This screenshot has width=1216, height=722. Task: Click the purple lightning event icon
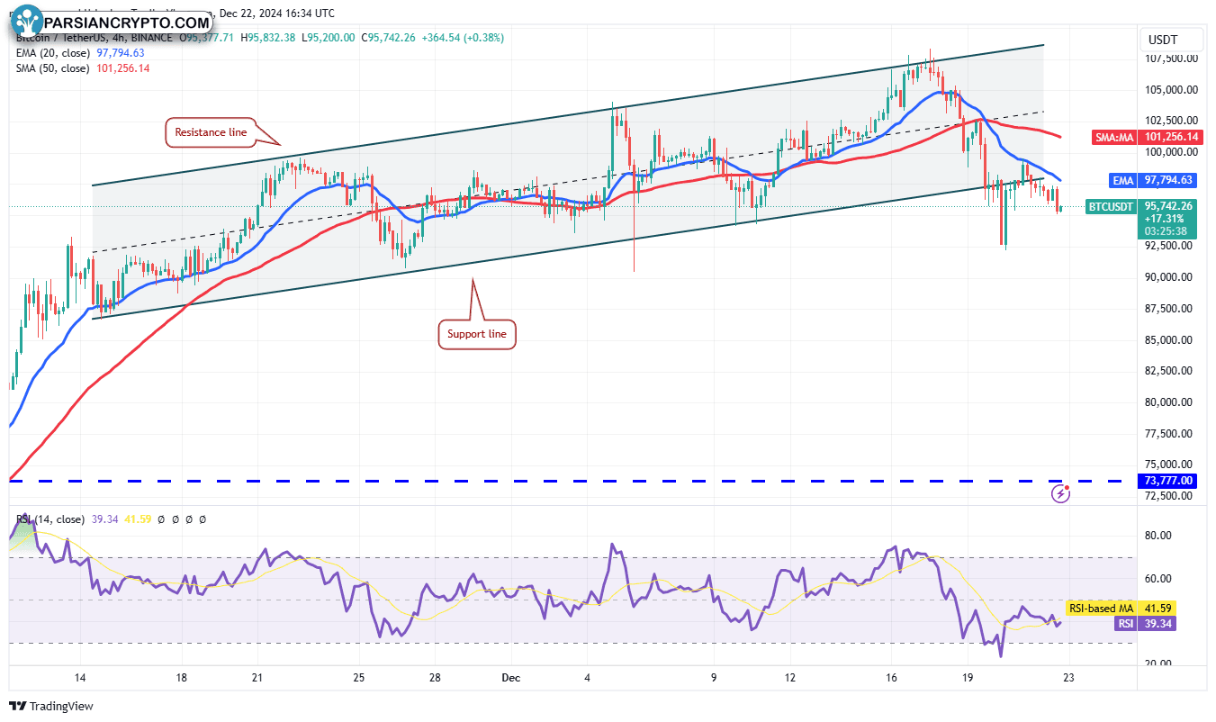click(x=1061, y=492)
